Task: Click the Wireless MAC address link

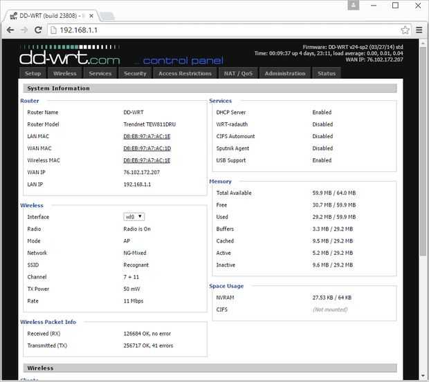Action: (x=147, y=160)
